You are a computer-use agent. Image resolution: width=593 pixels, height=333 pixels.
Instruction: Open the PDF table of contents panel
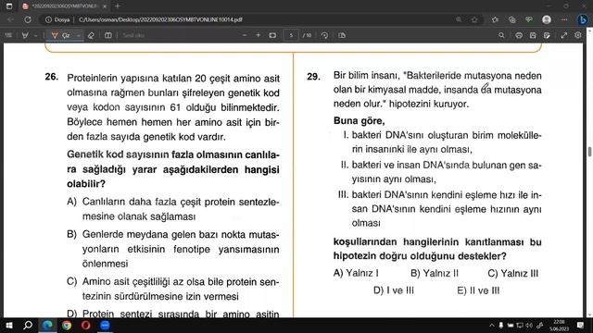[8, 35]
